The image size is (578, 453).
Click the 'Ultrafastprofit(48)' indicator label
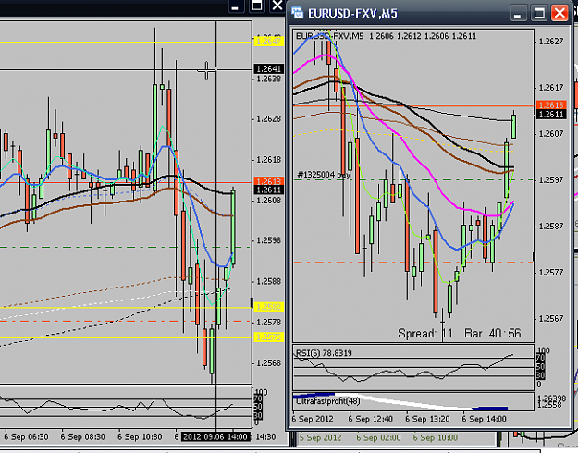328,400
